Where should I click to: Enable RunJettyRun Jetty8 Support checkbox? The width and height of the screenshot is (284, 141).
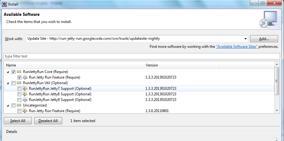click(x=19, y=94)
